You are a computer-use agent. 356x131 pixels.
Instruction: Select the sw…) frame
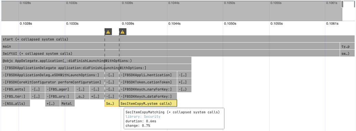(x=347, y=53)
